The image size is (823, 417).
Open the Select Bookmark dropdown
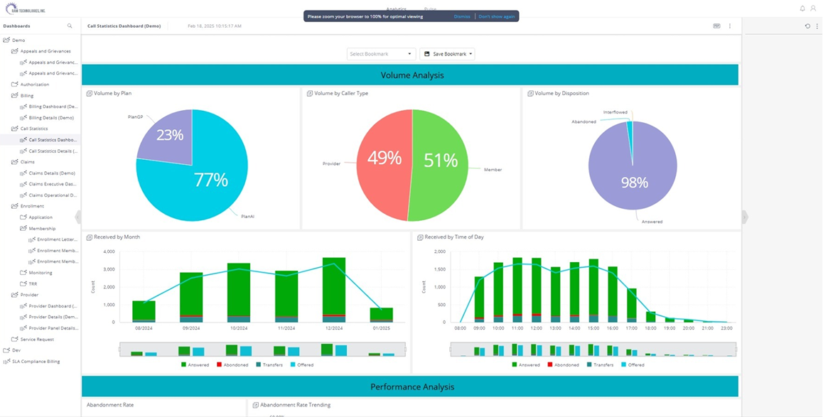pyautogui.click(x=381, y=54)
